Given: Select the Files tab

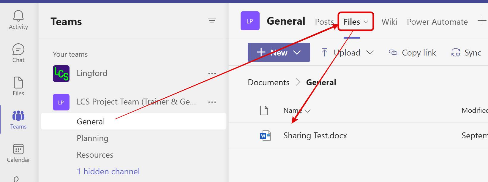Looking at the screenshot, I should coord(352,22).
